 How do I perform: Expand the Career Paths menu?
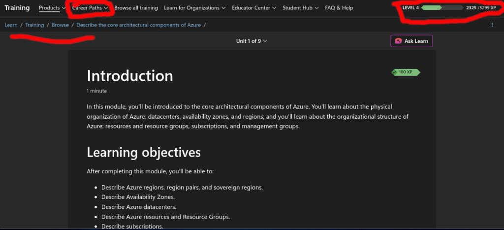[x=90, y=8]
